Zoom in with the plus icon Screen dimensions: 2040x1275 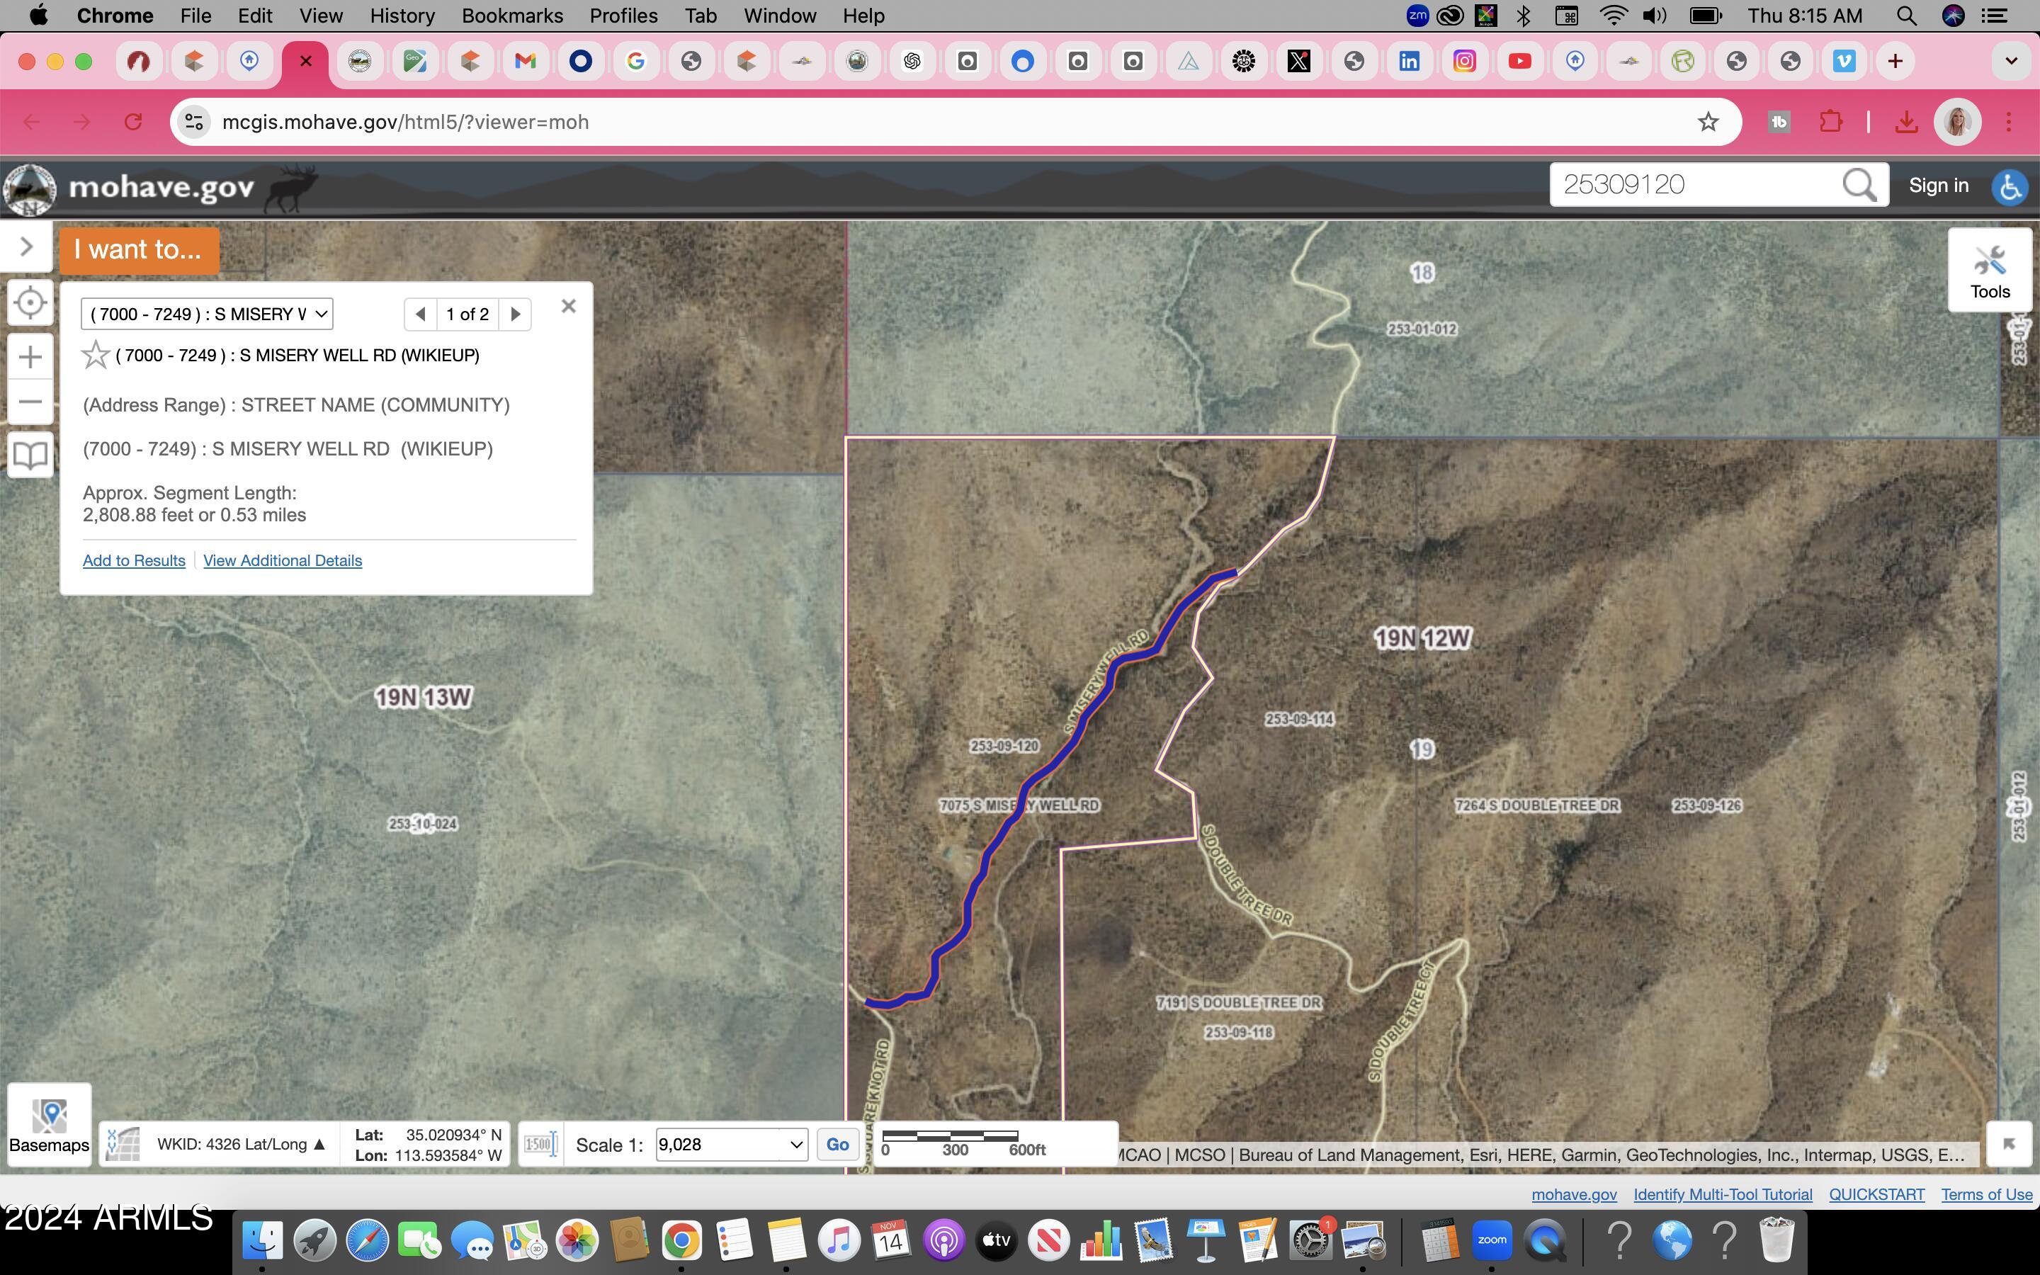pos(30,356)
